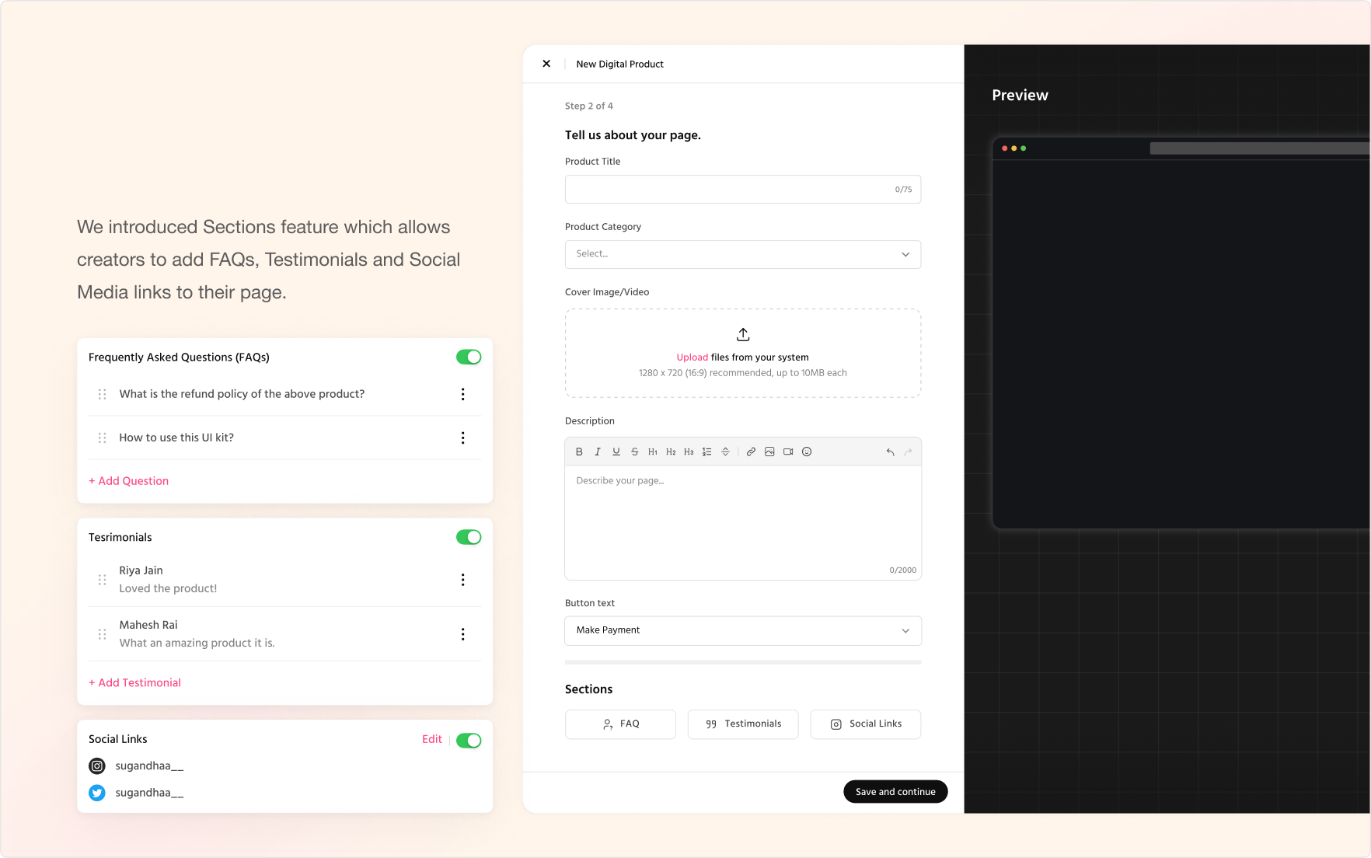Open options for Mahesh Rai testimonial
The height and width of the screenshot is (858, 1371).
pos(463,634)
